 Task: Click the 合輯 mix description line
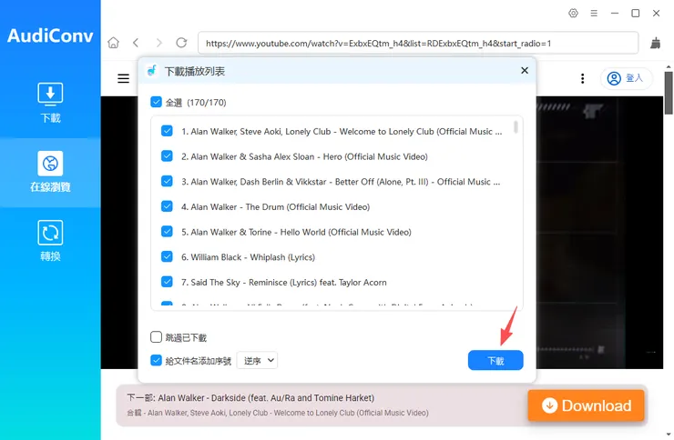tap(278, 413)
